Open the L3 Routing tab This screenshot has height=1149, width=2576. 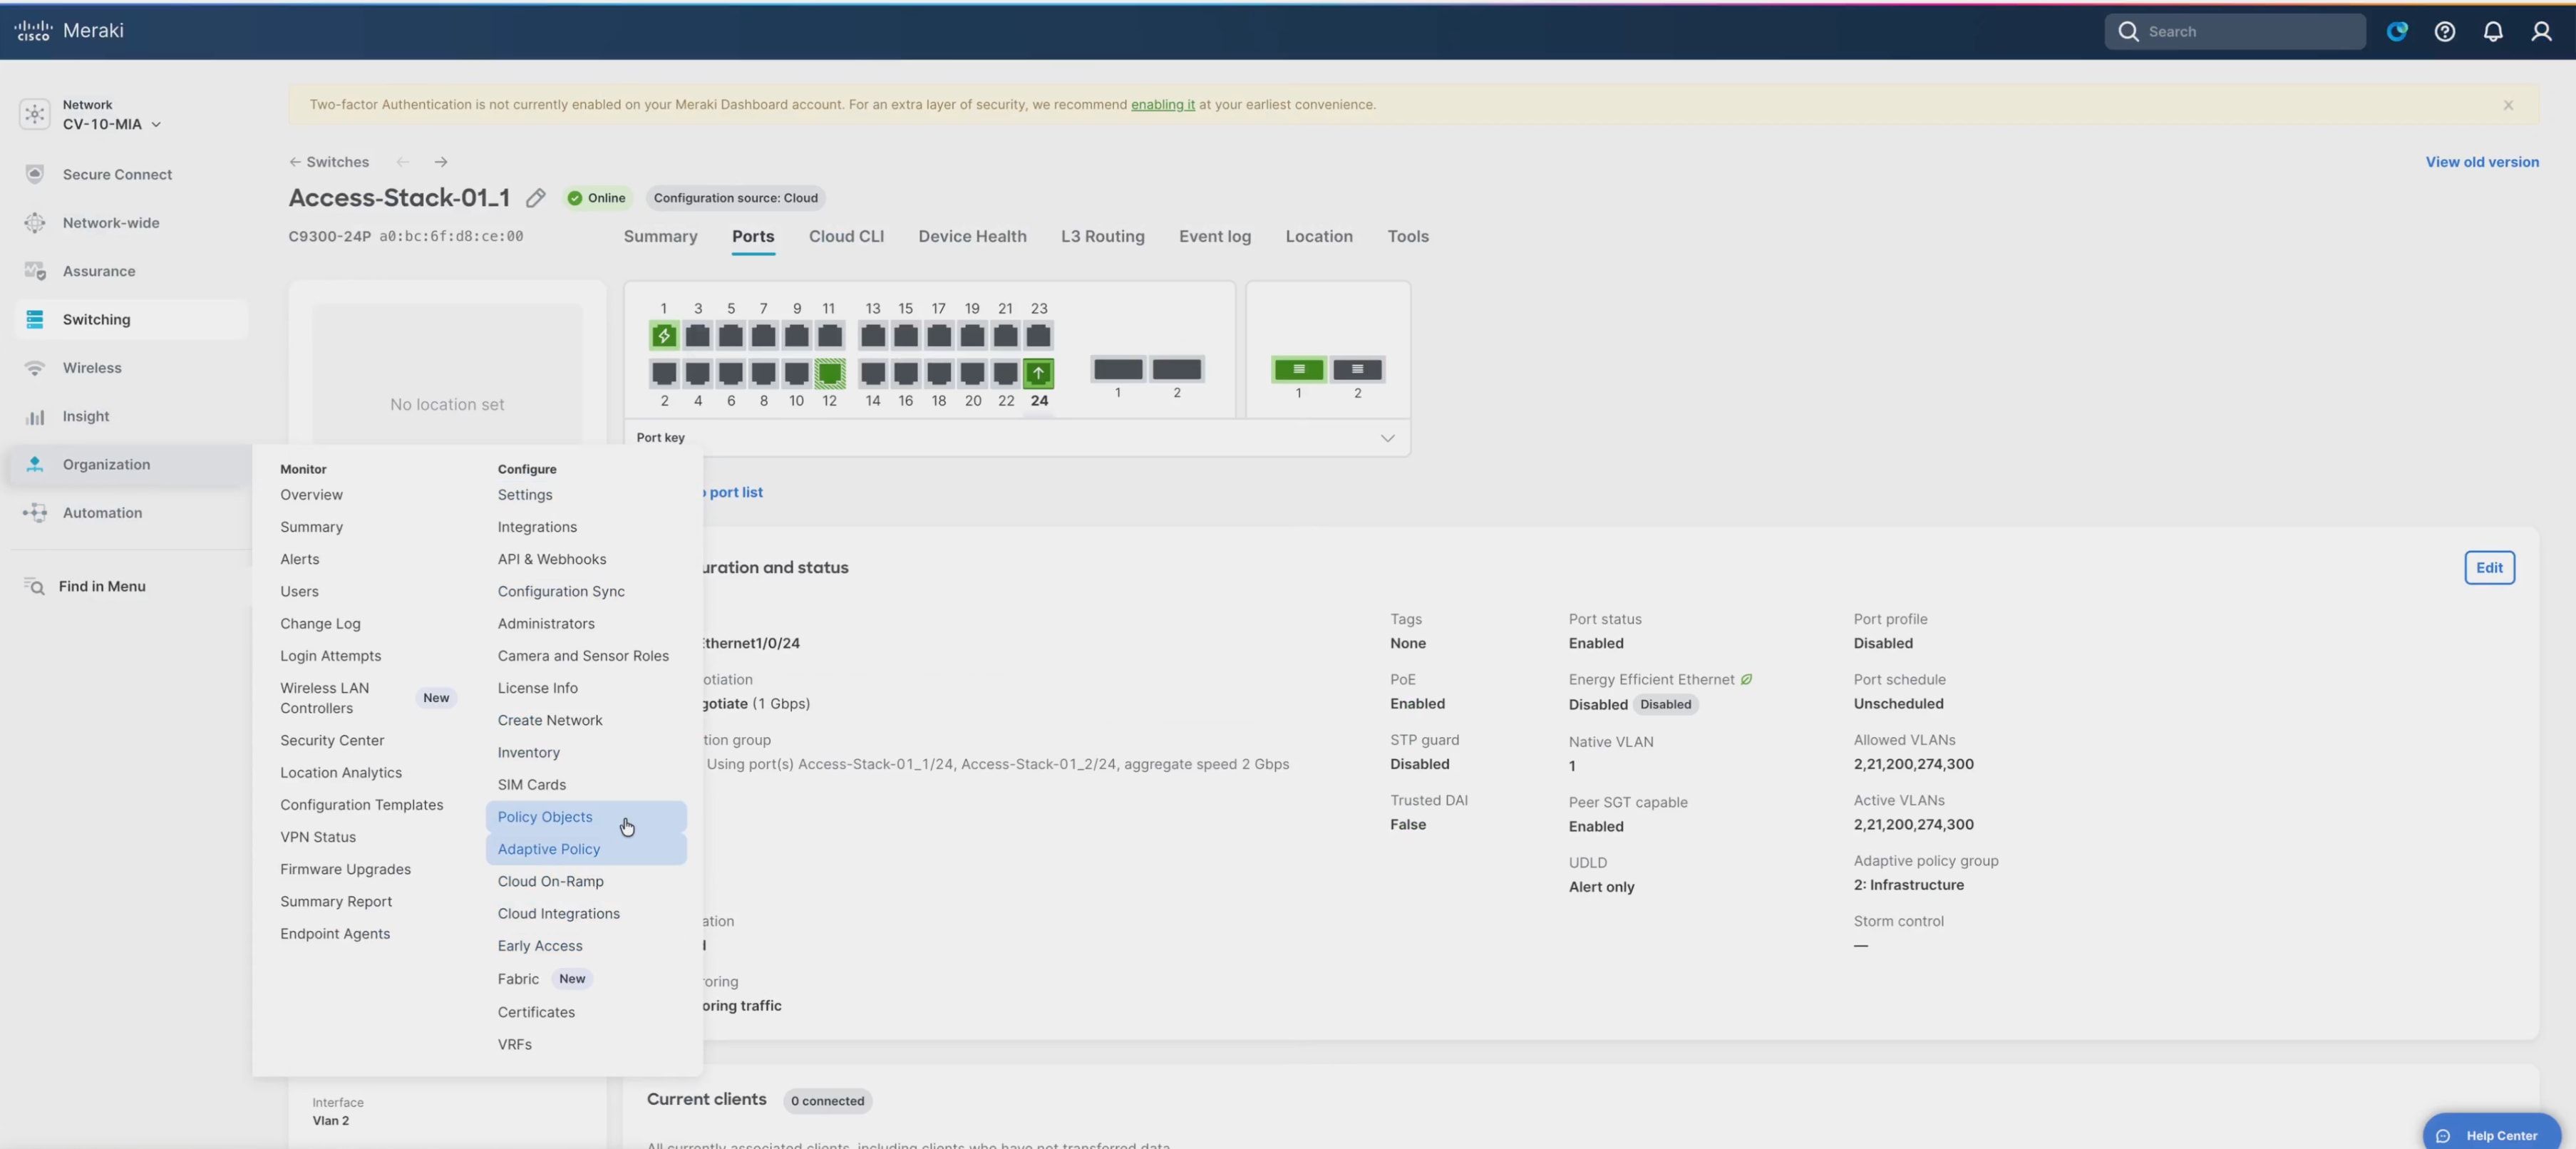tap(1102, 237)
